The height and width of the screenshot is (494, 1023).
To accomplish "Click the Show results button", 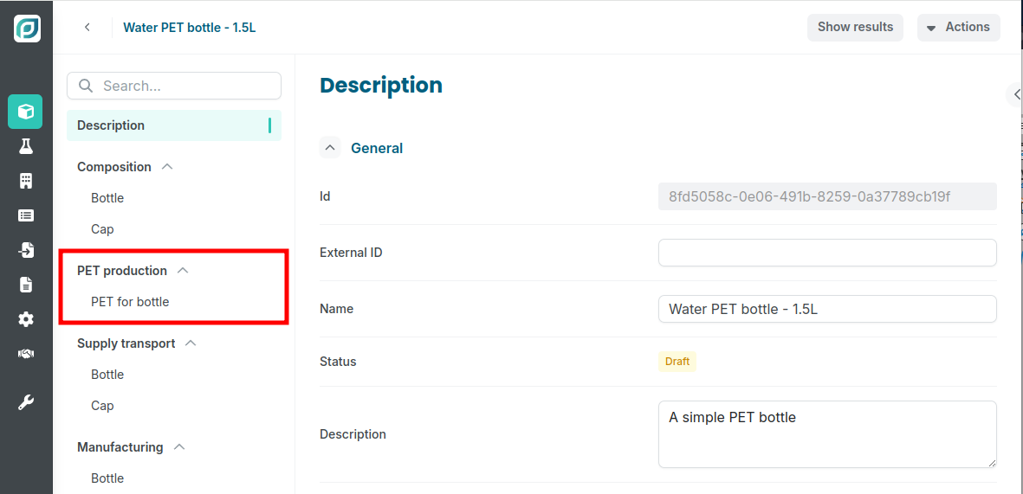I will pos(855,28).
